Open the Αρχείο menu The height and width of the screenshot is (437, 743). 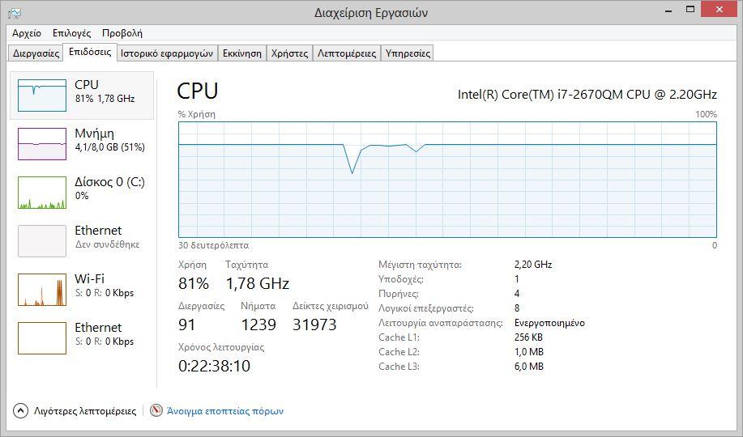point(27,33)
